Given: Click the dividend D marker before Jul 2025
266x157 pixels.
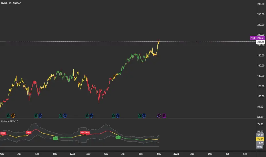Looking at the screenshot, I should pyautogui.click(x=118, y=116).
